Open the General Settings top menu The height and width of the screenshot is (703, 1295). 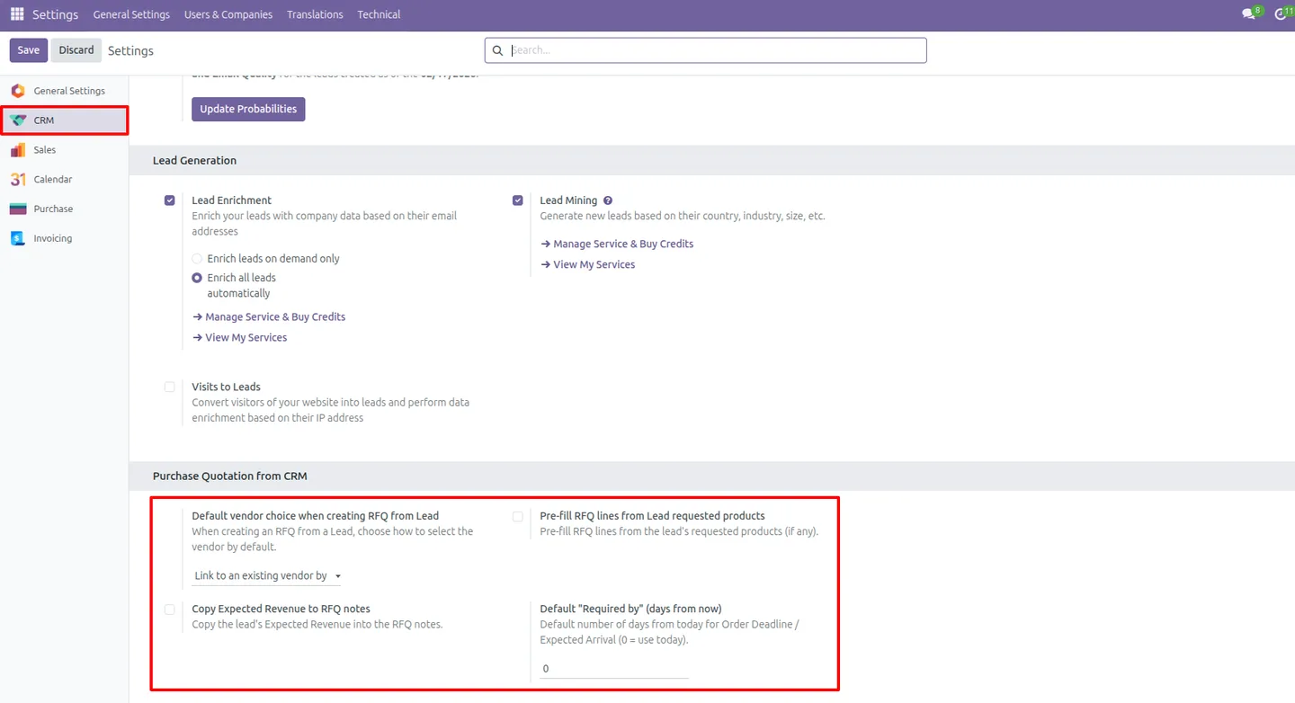pyautogui.click(x=131, y=14)
